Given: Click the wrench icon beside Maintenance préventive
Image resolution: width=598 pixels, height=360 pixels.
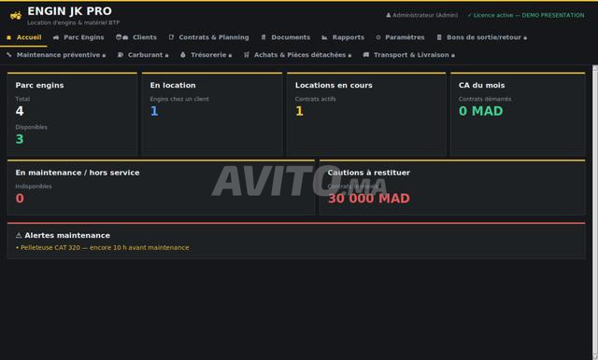Looking at the screenshot, I should (x=9, y=55).
